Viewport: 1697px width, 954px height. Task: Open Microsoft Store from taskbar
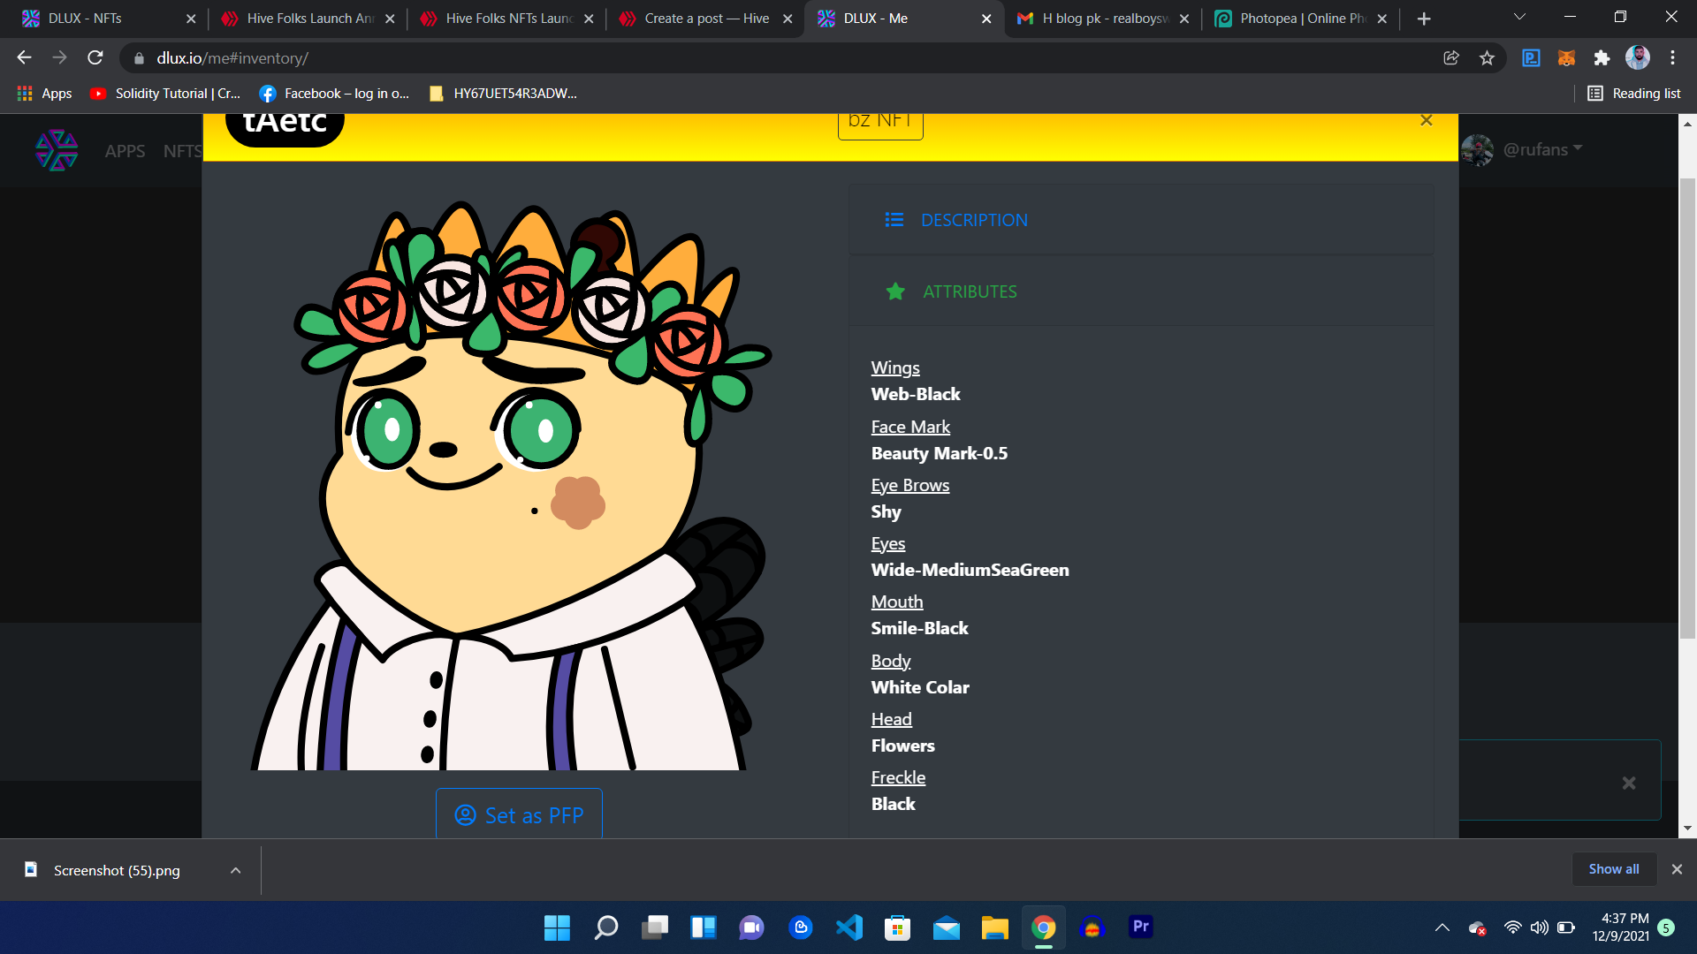click(x=898, y=927)
